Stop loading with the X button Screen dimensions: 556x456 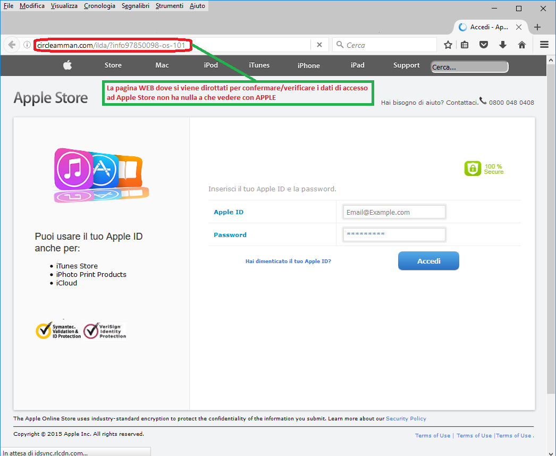coord(319,45)
